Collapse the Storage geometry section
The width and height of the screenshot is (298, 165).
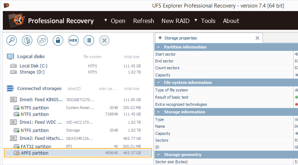158,155
